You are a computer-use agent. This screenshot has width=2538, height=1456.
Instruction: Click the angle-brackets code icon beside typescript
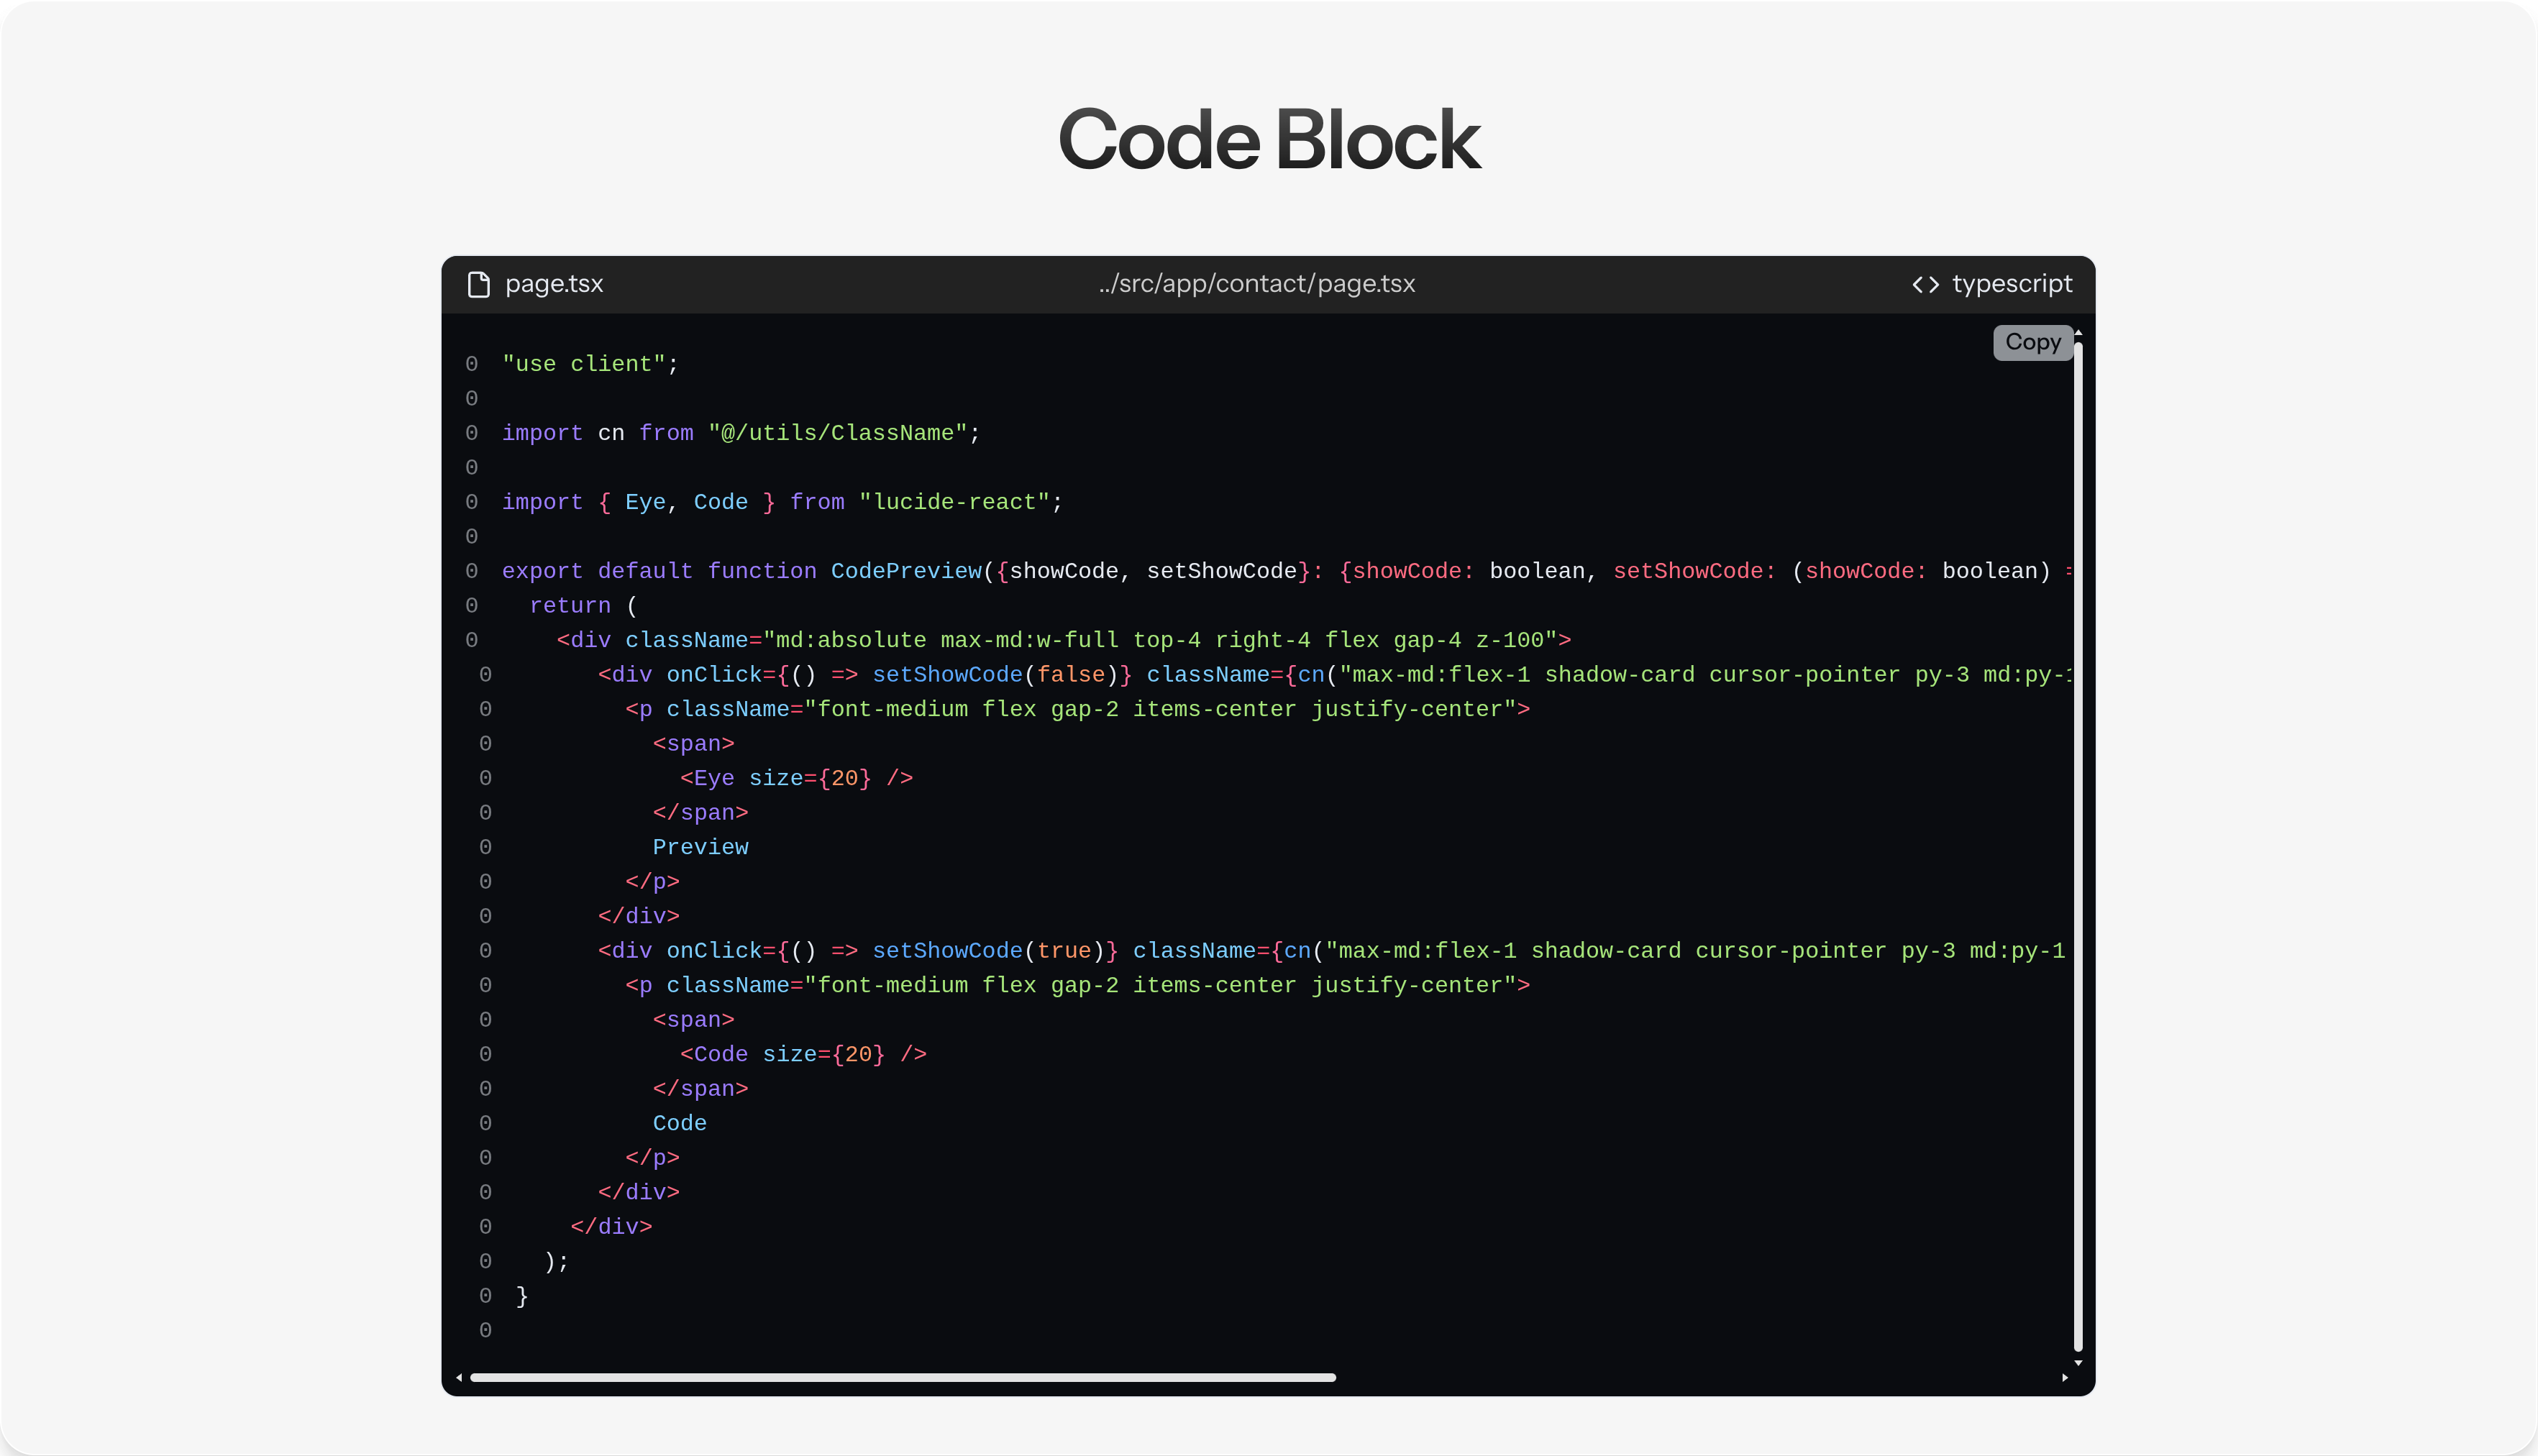[1925, 285]
